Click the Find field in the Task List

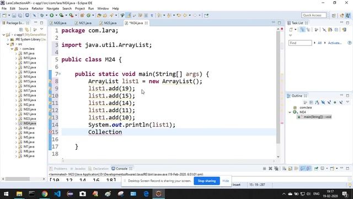pos(300,43)
